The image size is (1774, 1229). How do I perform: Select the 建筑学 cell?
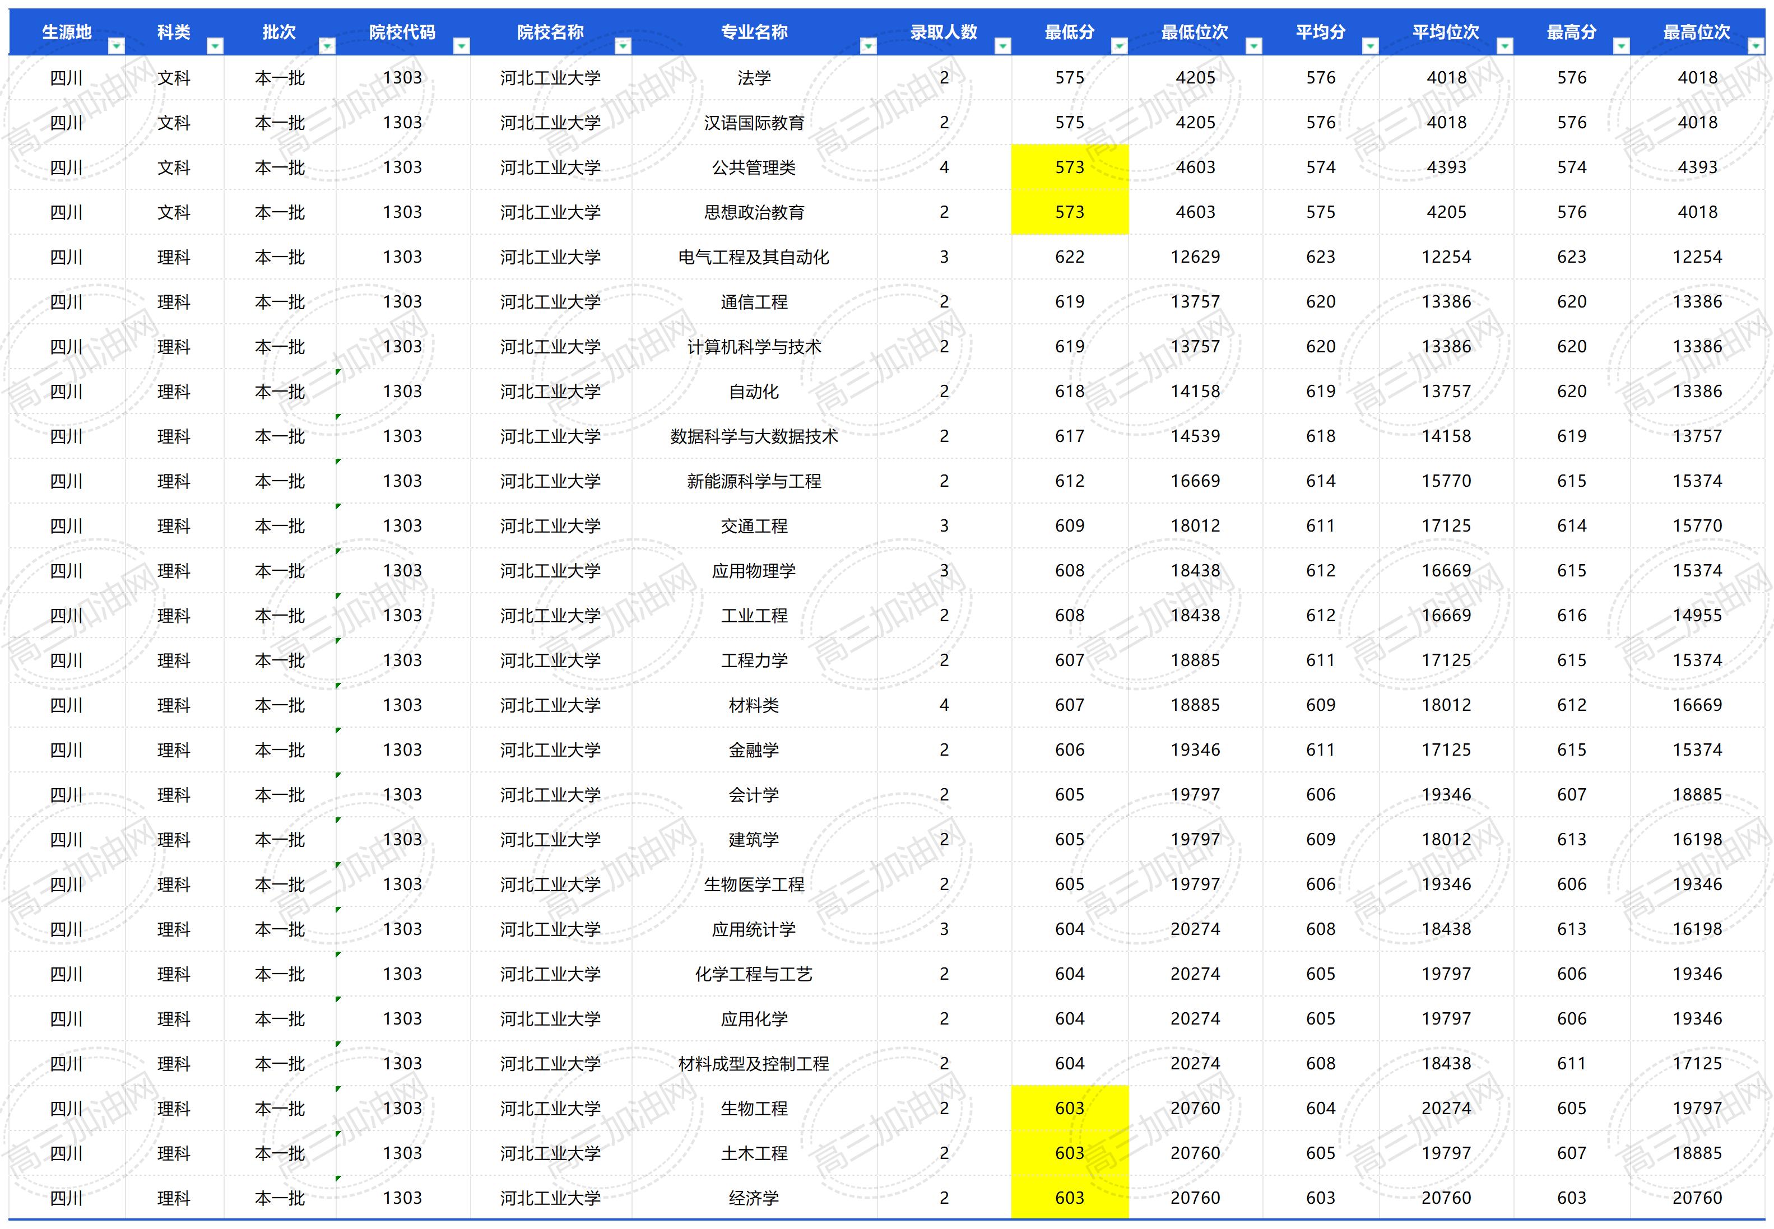point(754,839)
